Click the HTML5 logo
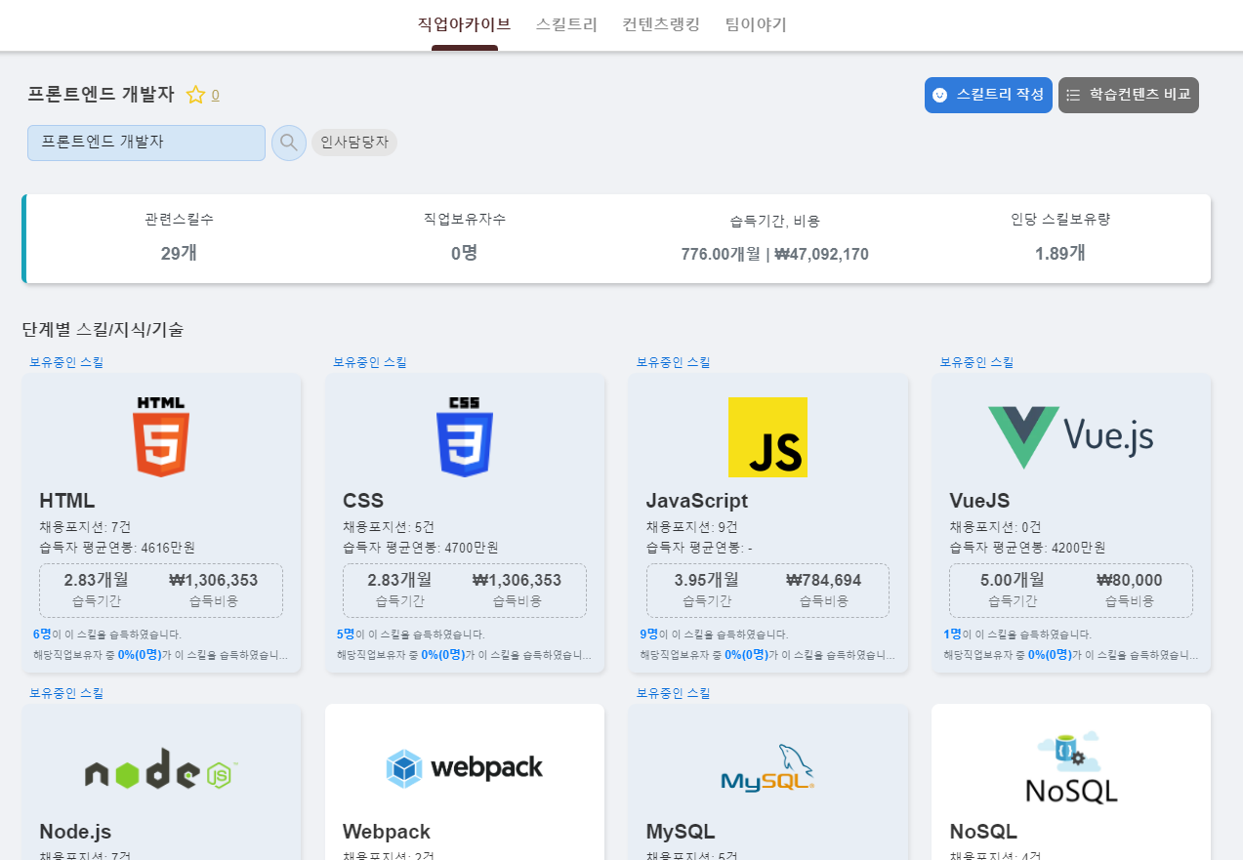This screenshot has height=860, width=1243. click(161, 436)
